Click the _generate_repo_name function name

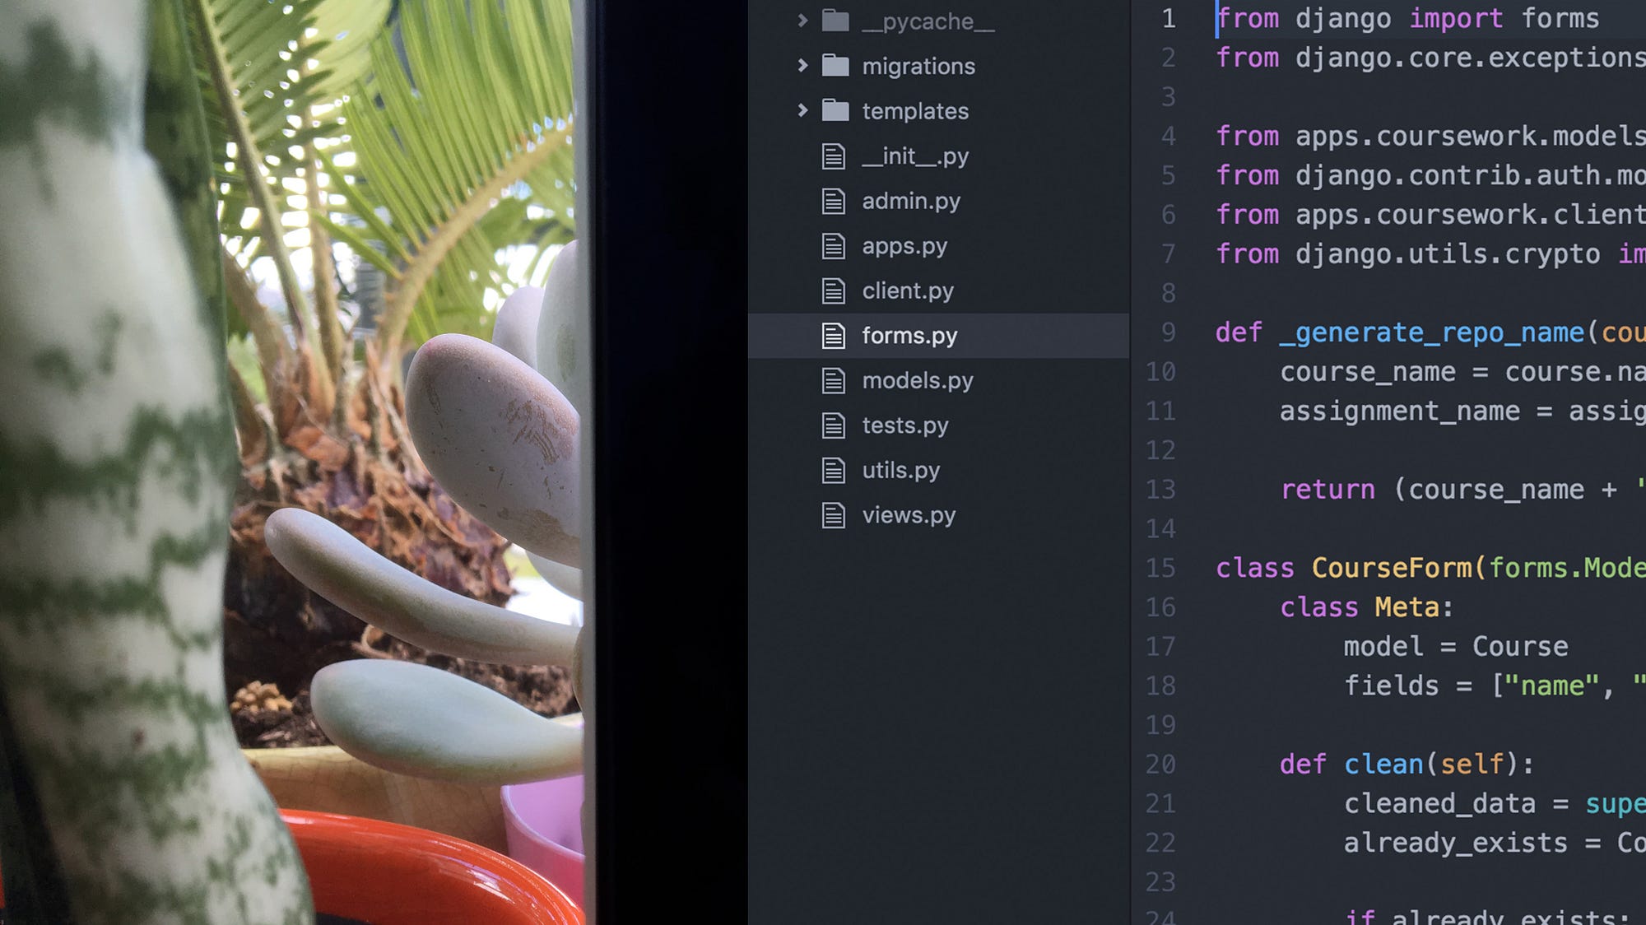point(1432,332)
